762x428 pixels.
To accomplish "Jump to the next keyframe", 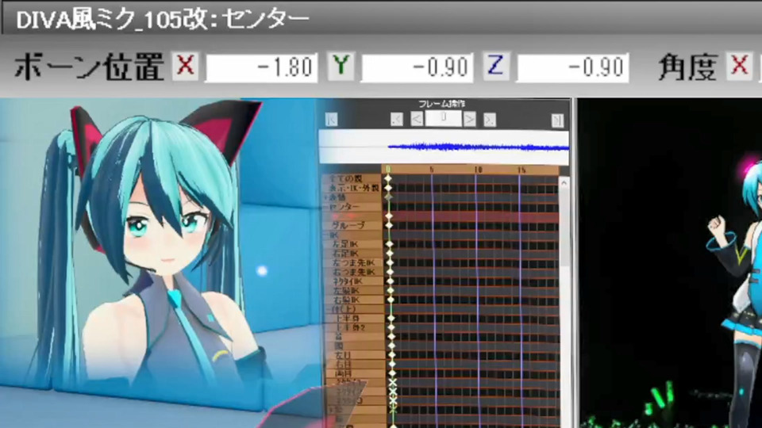I will 490,120.
